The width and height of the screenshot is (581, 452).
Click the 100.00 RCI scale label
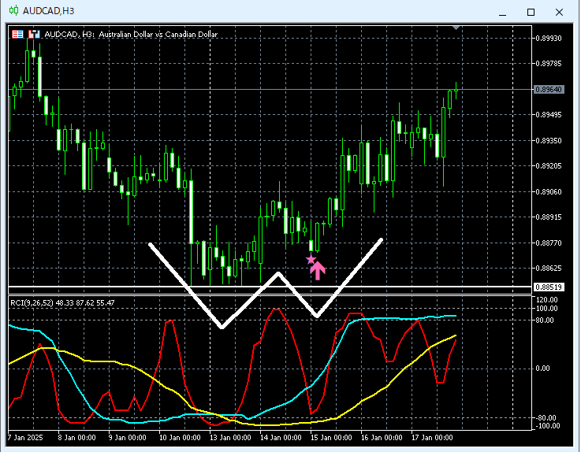pyautogui.click(x=546, y=309)
